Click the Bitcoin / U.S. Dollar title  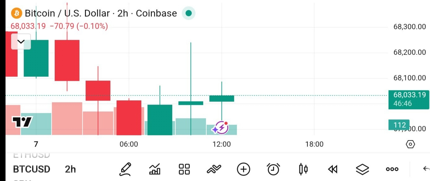(x=67, y=13)
